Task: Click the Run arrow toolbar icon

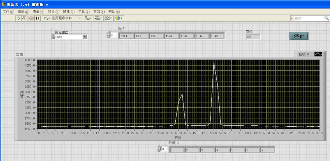Action: (18, 18)
